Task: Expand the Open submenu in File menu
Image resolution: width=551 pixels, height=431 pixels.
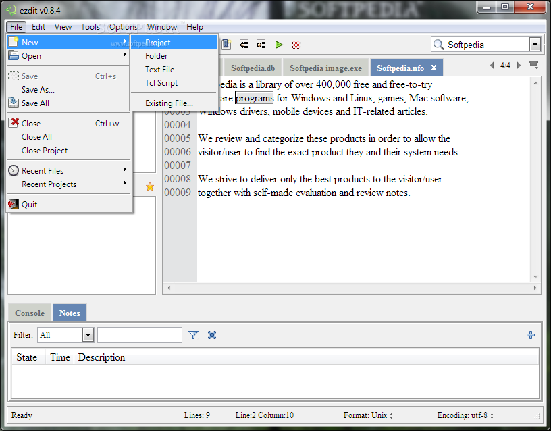Action: point(69,56)
